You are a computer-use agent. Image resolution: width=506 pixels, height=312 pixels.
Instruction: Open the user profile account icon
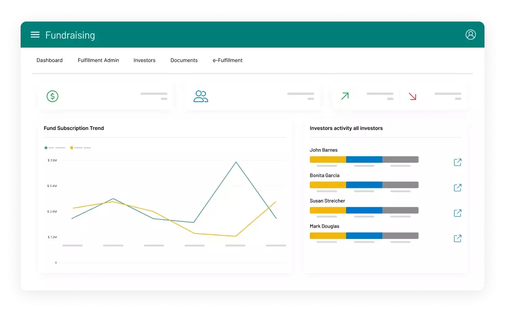point(470,35)
